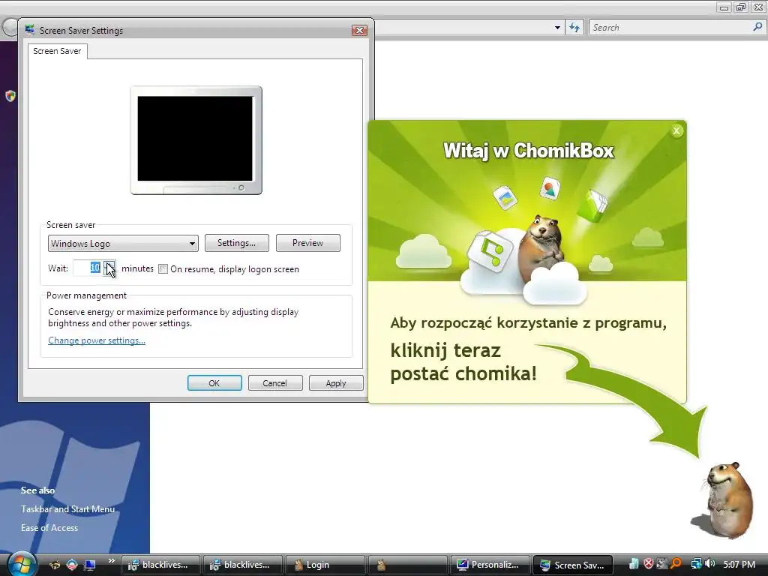Click the picture file icon in the ChomikBox banner
768x576 pixels.
[x=550, y=188]
